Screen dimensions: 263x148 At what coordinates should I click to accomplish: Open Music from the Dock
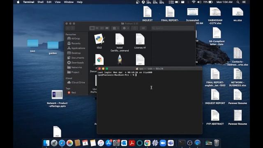click(101, 143)
